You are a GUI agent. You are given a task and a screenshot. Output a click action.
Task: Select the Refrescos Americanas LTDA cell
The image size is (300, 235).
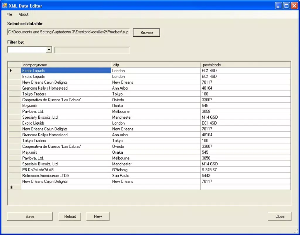tap(66, 176)
